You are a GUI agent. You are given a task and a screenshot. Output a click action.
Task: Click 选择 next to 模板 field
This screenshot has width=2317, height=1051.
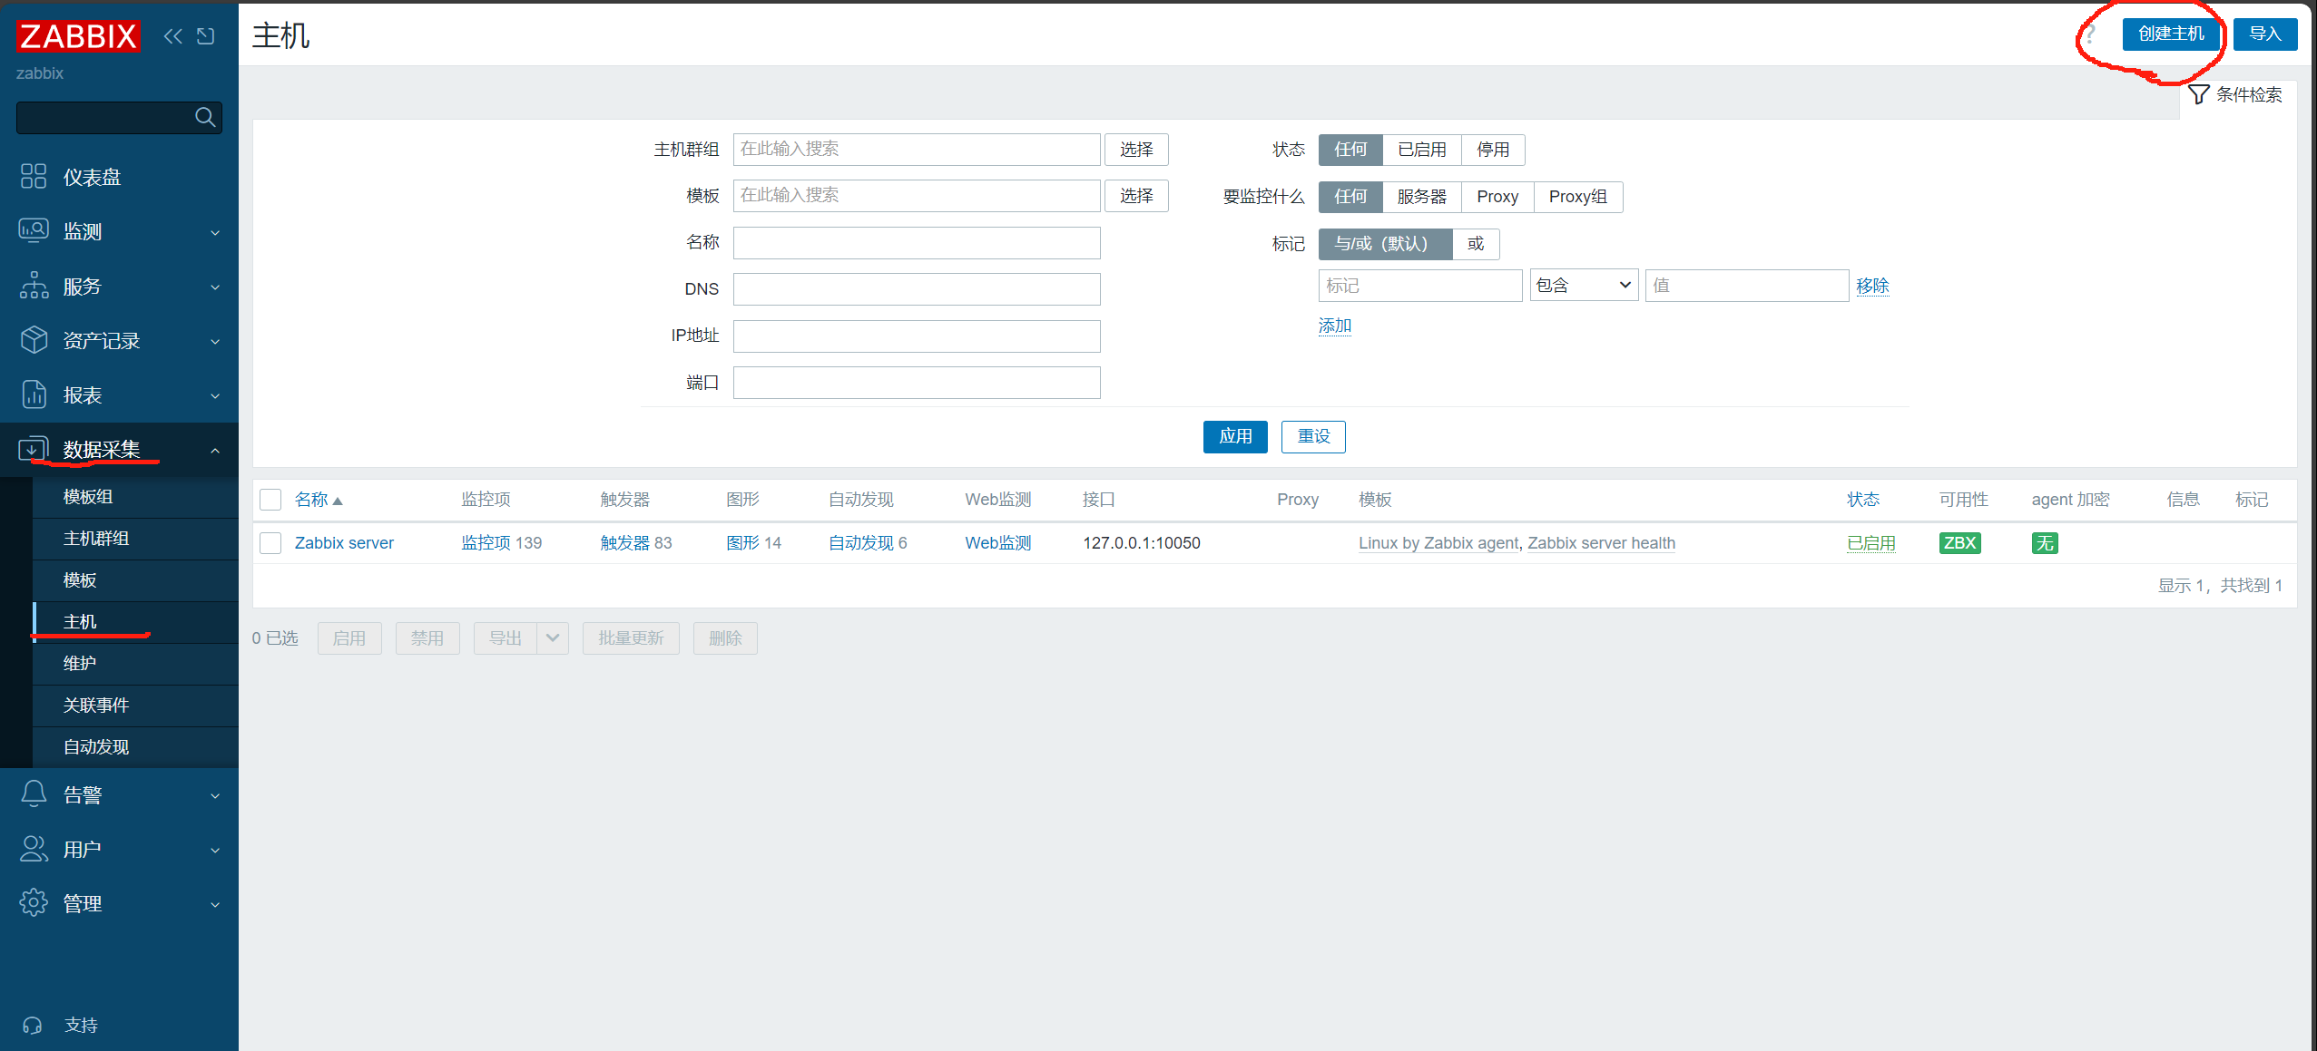tap(1136, 196)
